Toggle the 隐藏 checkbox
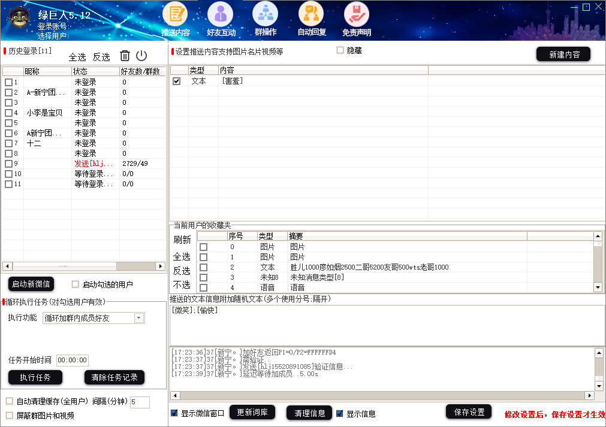 pyautogui.click(x=340, y=50)
